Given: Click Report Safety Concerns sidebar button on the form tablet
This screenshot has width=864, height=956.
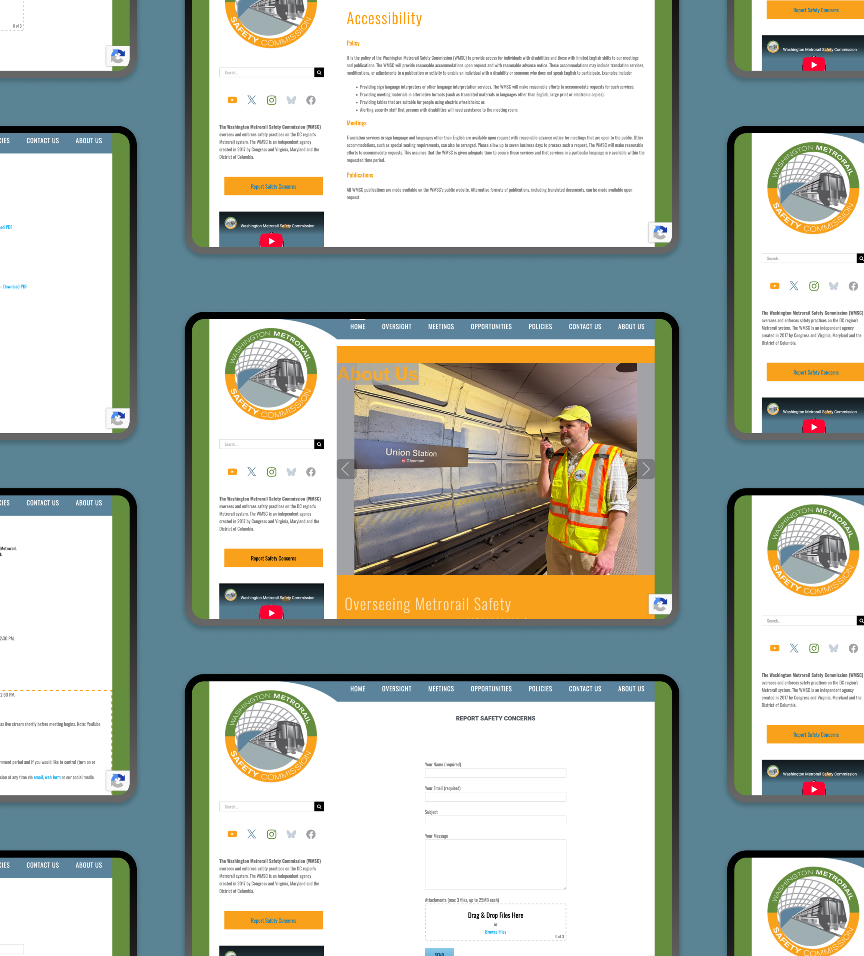Looking at the screenshot, I should (x=274, y=921).
